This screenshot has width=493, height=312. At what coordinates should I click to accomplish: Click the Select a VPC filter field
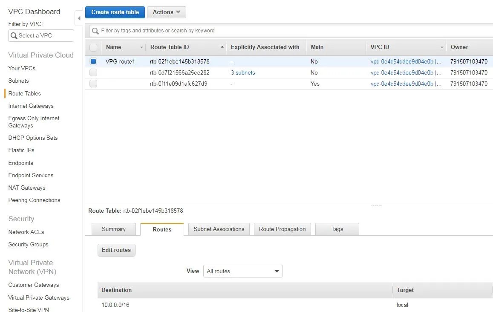pos(41,35)
